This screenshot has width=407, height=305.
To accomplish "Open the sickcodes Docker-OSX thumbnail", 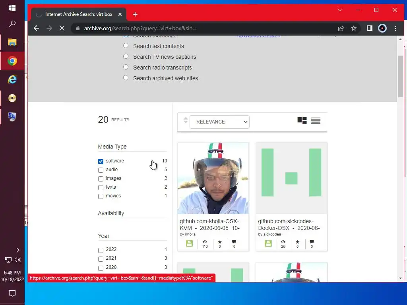I will (291, 178).
